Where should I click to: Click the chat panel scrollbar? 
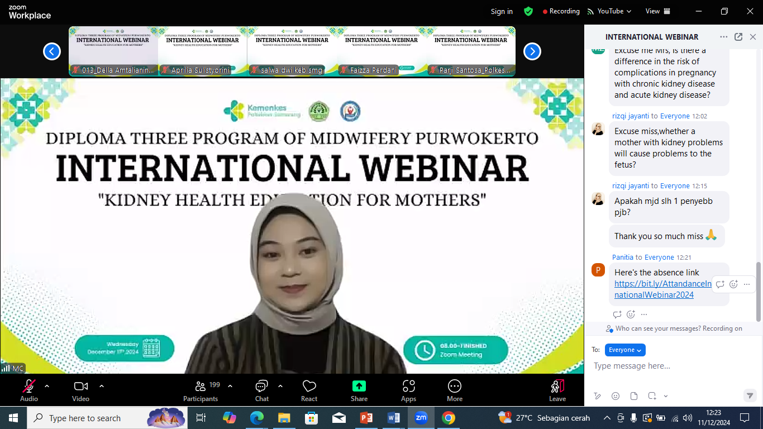tap(758, 292)
